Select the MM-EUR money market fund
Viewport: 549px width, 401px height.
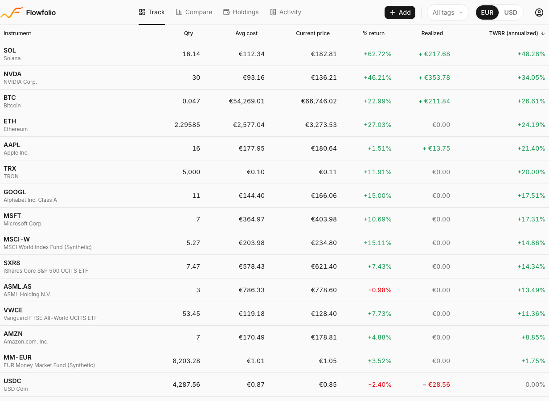(x=274, y=361)
